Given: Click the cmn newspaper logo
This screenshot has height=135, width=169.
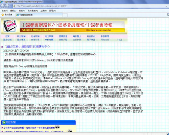Looking at the screenshot, I should pos(10,26).
